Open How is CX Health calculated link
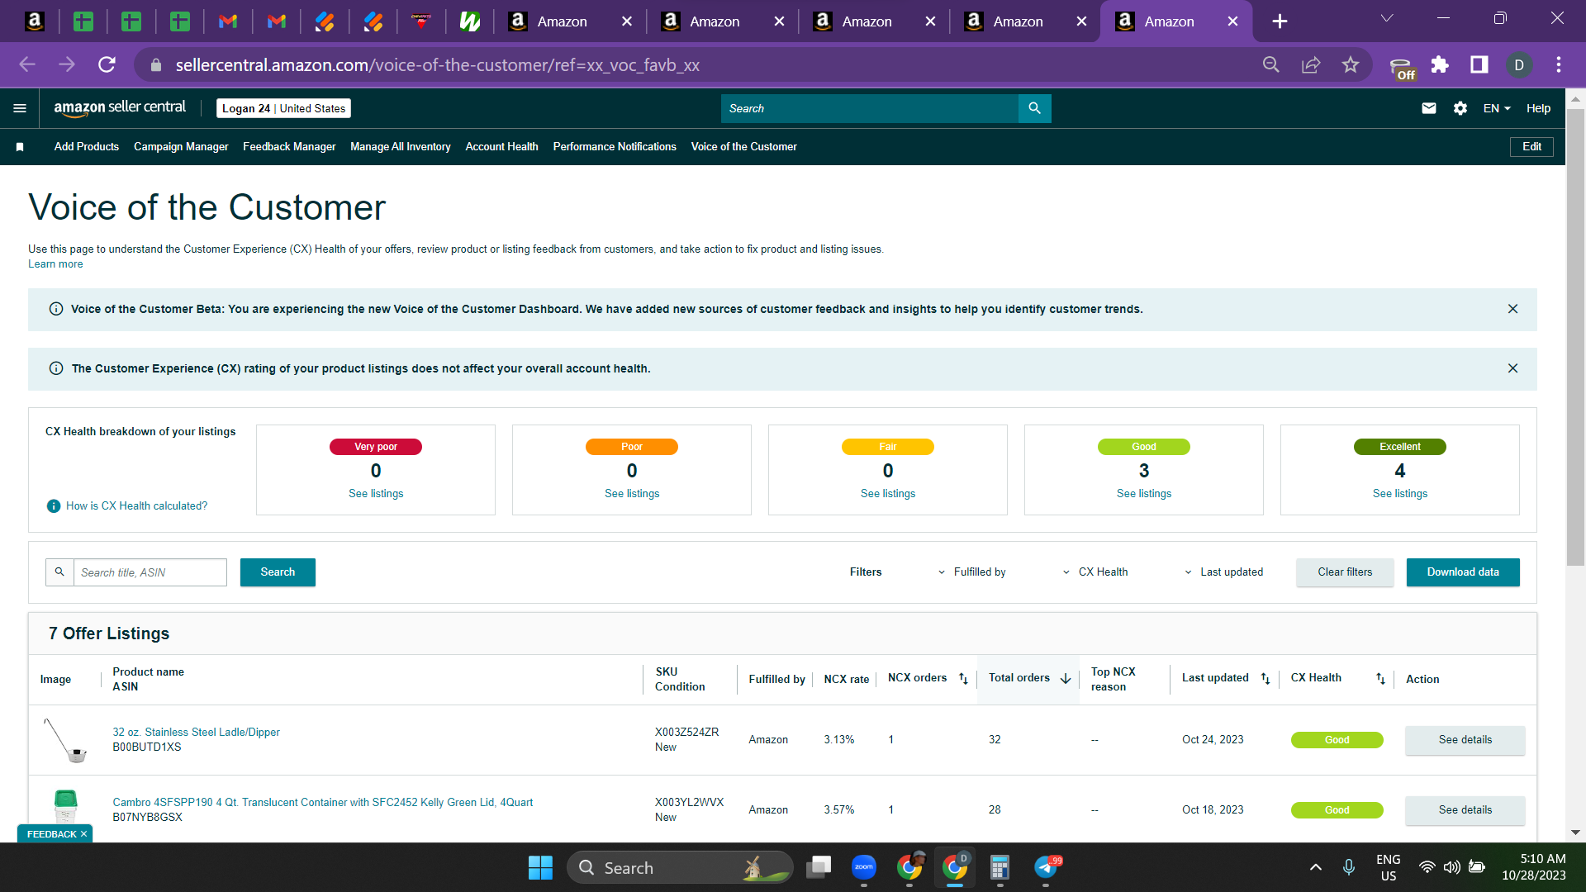Image resolution: width=1586 pixels, height=892 pixels. pos(137,506)
